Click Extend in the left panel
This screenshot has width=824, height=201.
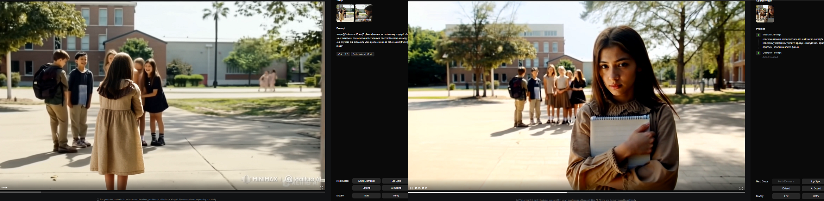(x=366, y=188)
